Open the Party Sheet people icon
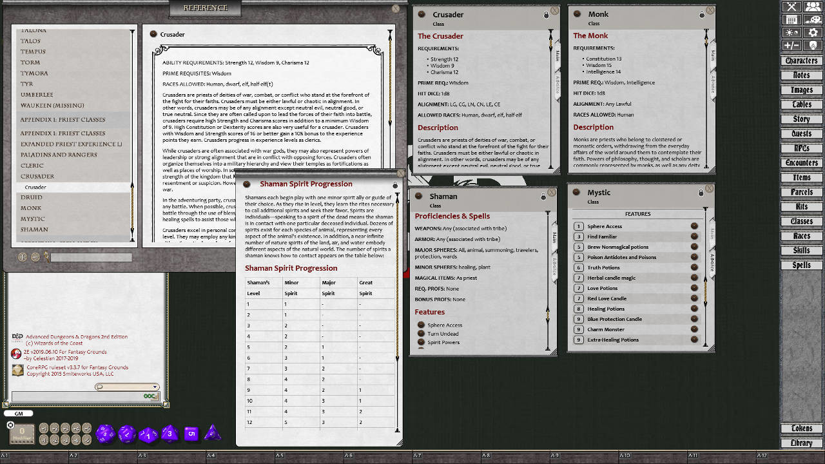This screenshot has height=464, width=825. click(x=813, y=7)
